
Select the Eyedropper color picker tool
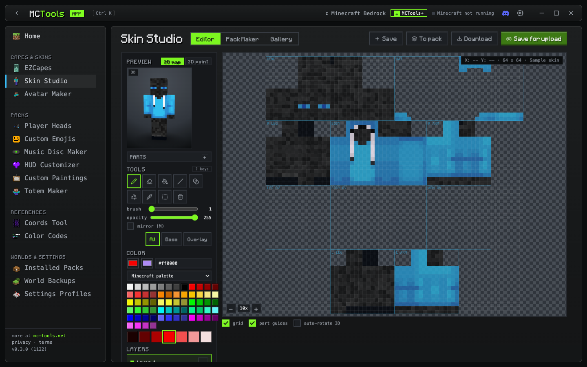pos(149,197)
